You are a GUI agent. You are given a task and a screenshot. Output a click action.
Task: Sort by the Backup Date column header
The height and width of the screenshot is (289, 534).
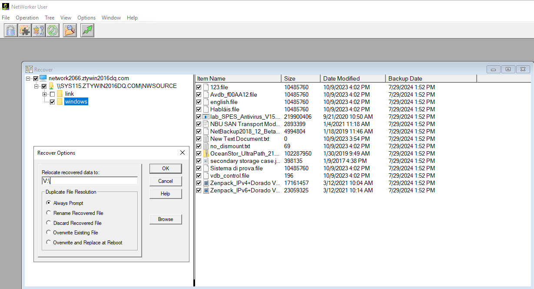coord(431,78)
